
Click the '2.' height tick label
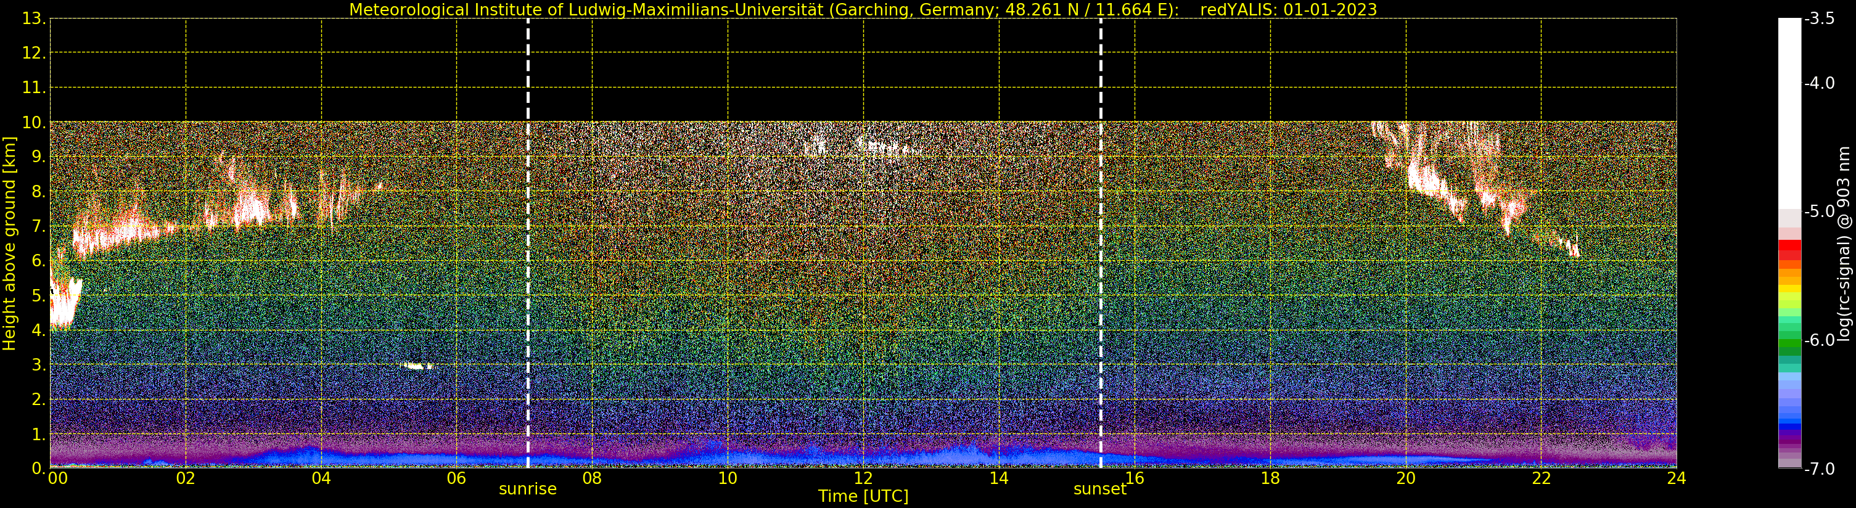pos(38,399)
